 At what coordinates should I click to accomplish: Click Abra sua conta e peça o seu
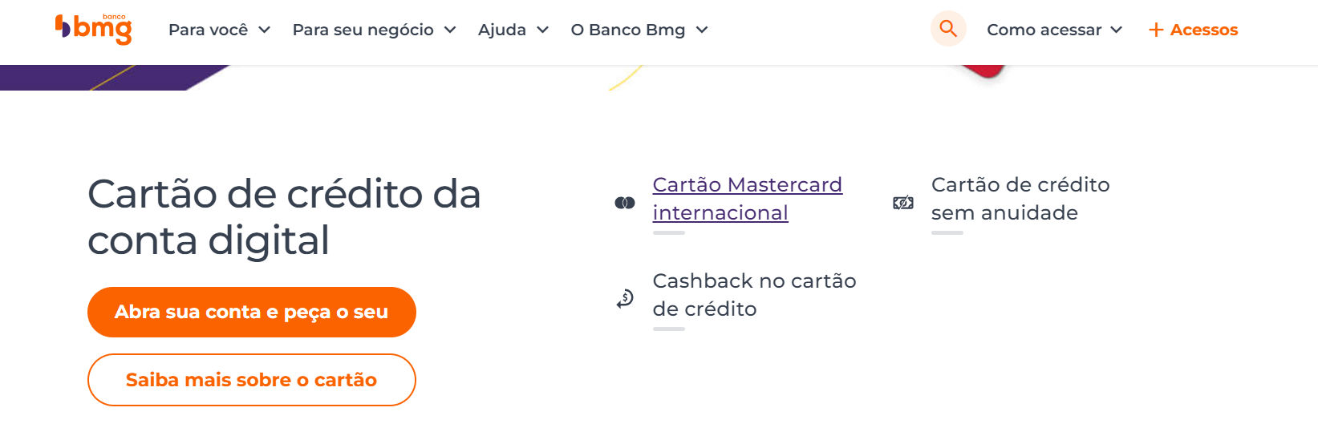[251, 312]
